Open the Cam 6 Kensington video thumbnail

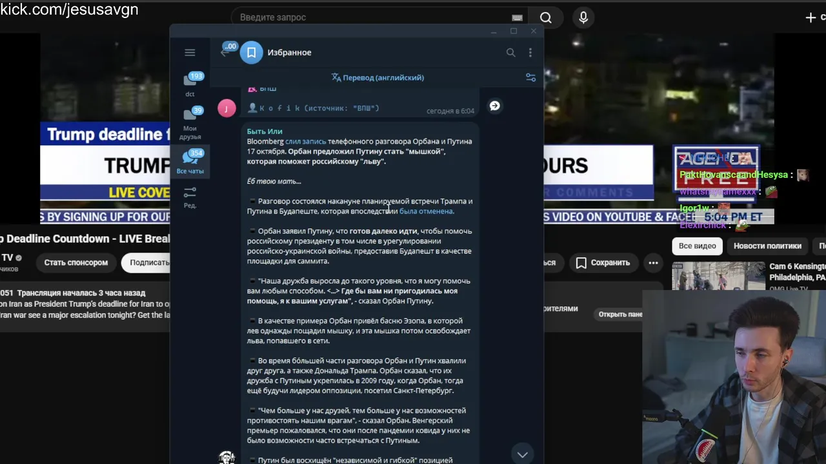718,276
